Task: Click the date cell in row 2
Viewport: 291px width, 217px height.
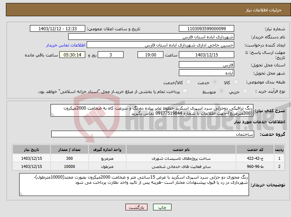Action: [x=32, y=166]
